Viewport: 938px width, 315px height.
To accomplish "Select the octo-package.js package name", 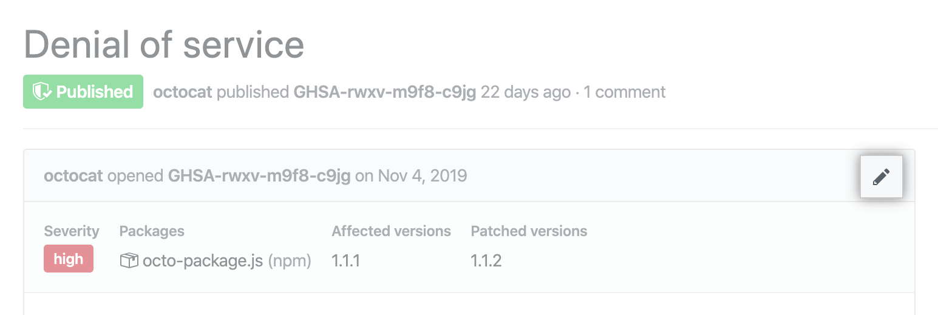I will 203,261.
